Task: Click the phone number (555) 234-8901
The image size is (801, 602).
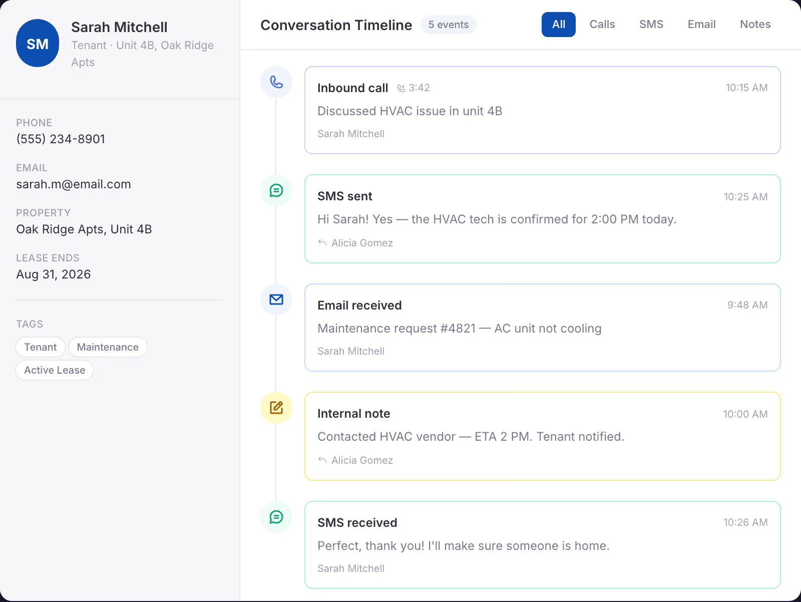Action: coord(60,139)
